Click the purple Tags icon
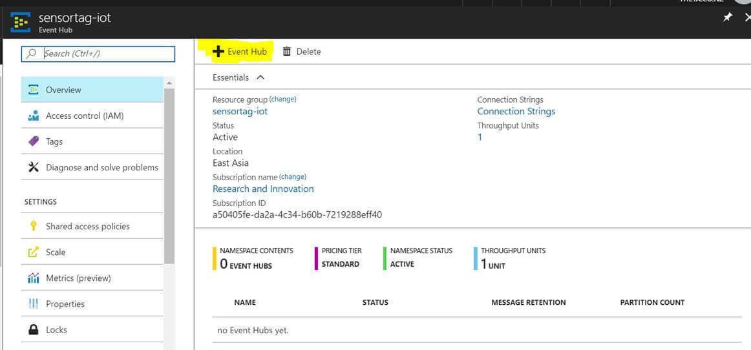 pos(33,141)
